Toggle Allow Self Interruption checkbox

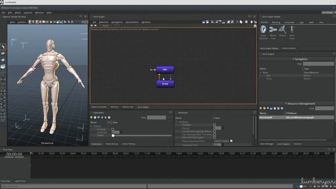tap(215, 138)
